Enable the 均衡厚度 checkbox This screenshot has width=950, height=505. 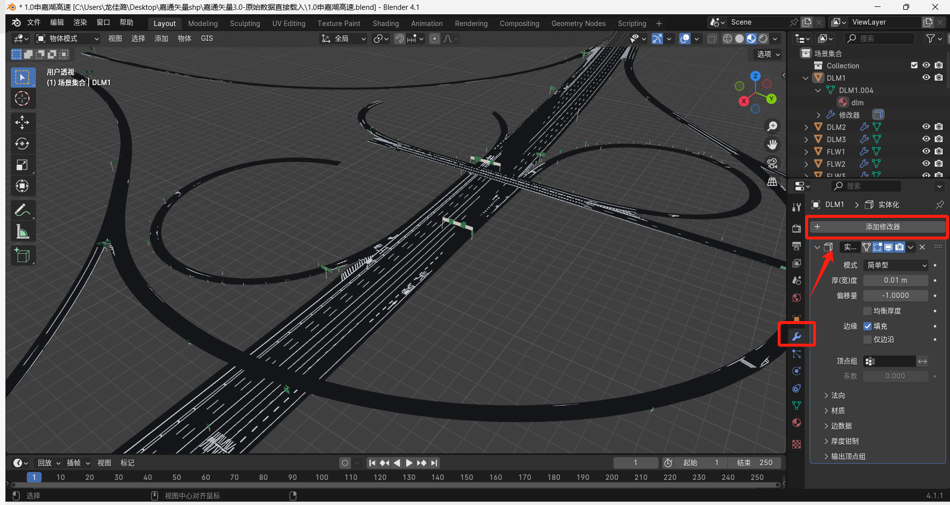(868, 311)
